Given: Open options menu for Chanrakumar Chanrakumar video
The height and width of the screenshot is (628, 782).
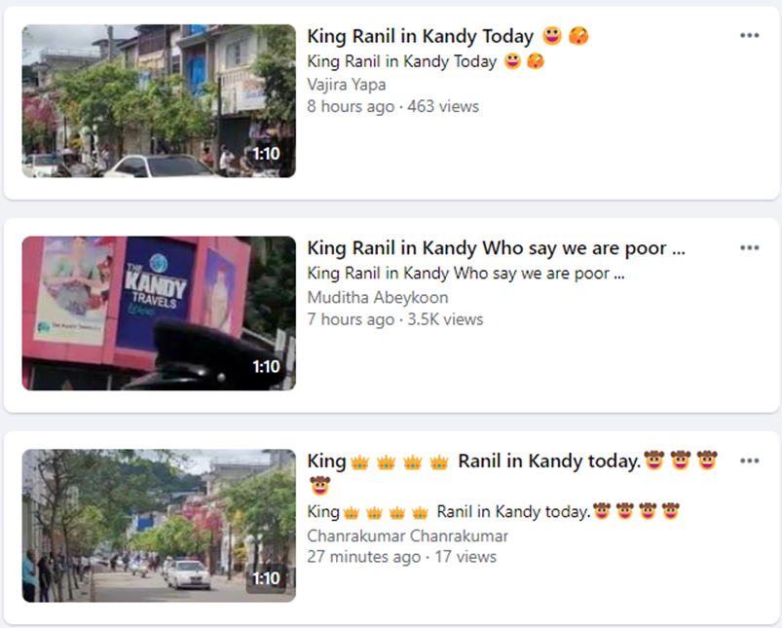Looking at the screenshot, I should click(x=749, y=461).
